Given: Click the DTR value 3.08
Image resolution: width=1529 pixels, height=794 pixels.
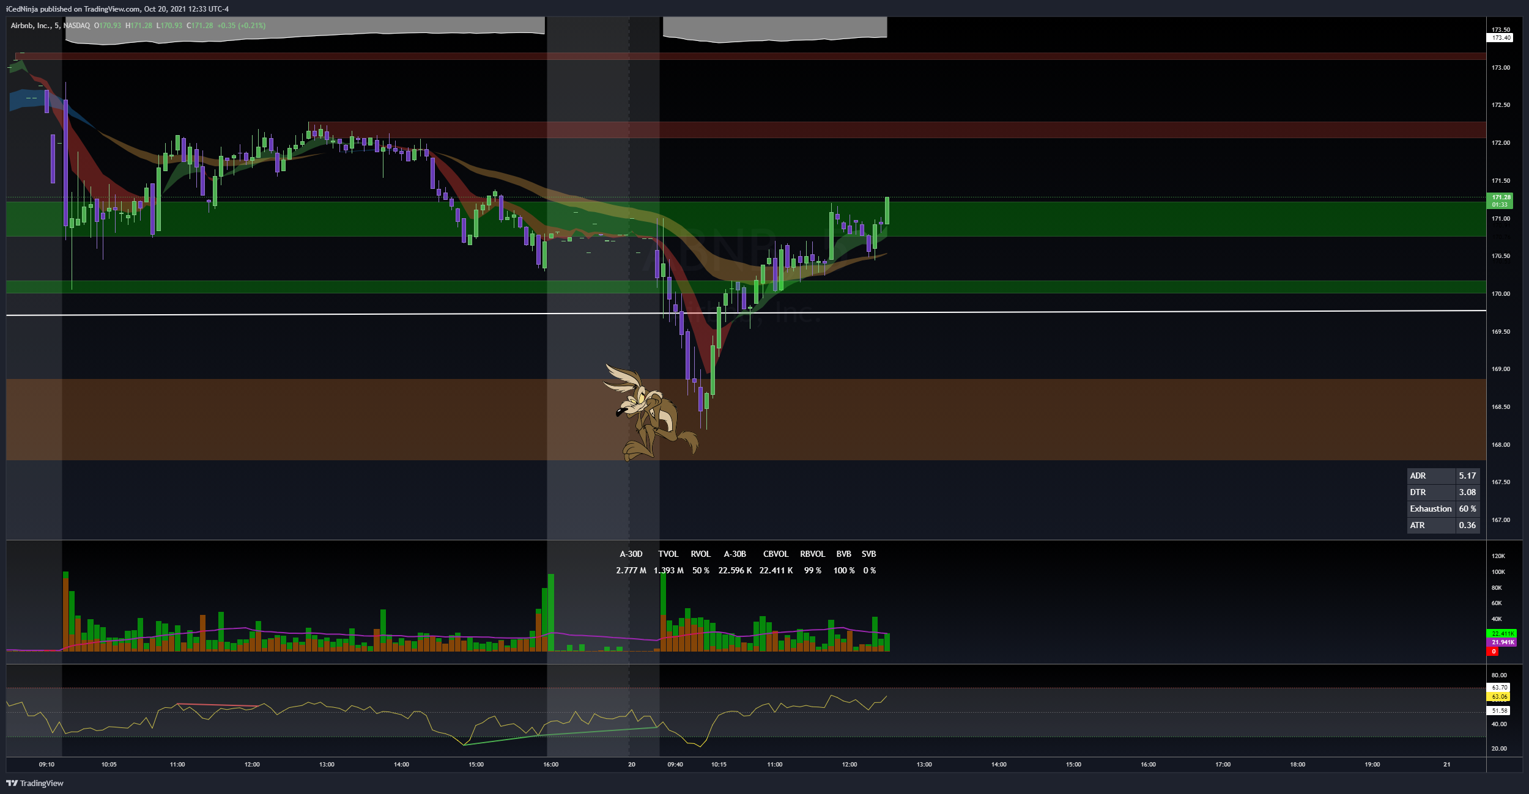Looking at the screenshot, I should click(x=1467, y=492).
